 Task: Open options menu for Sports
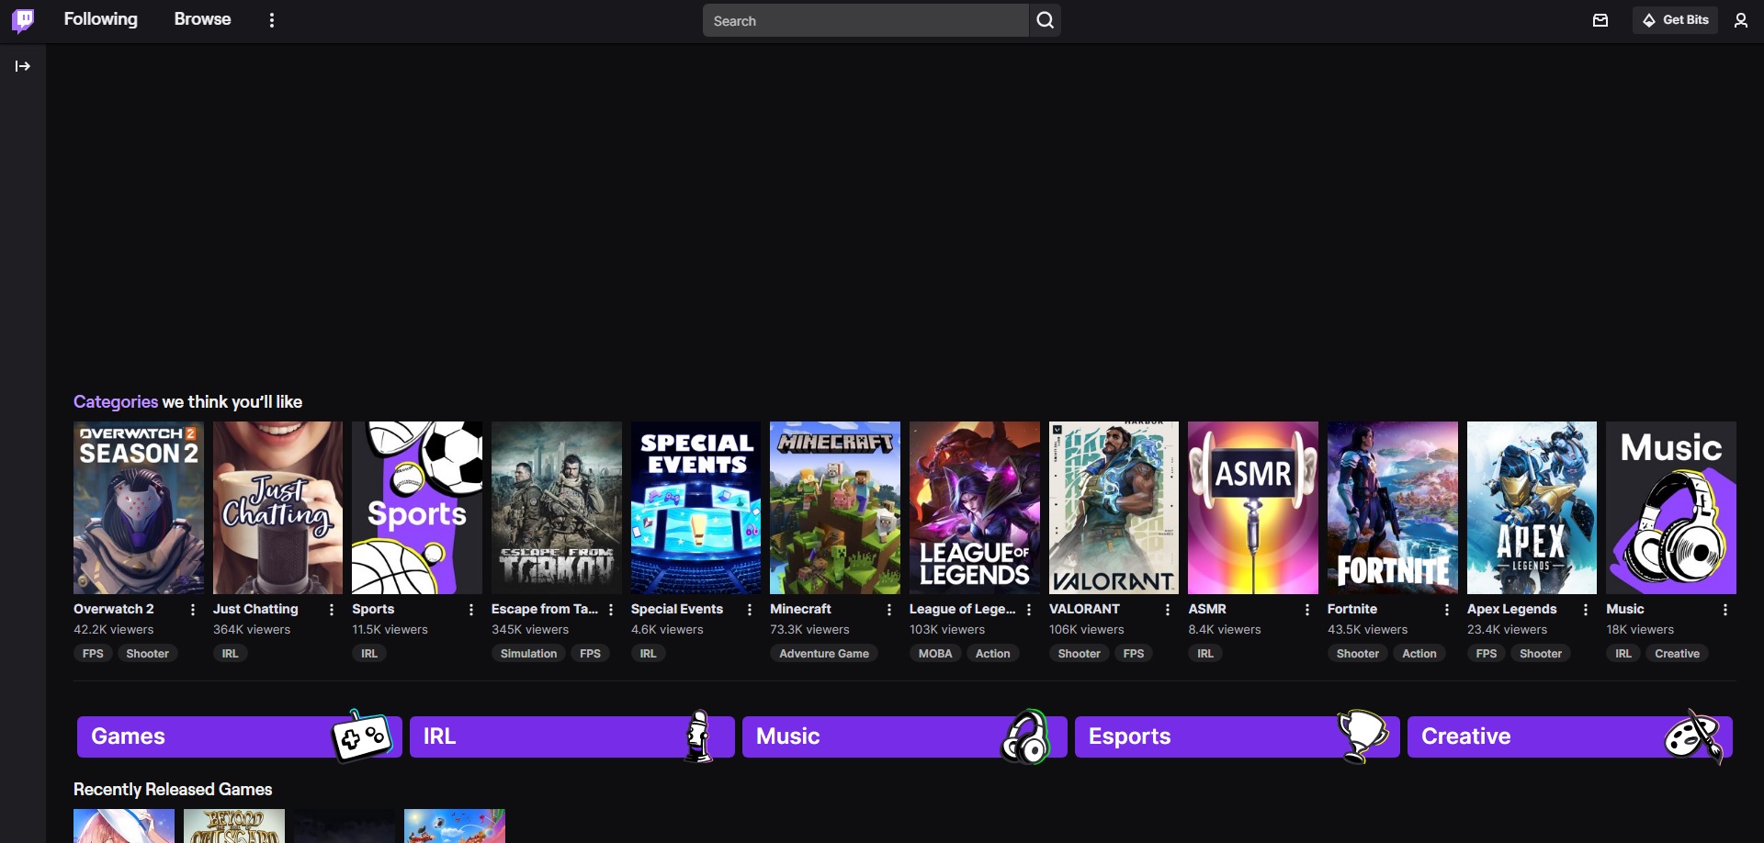(471, 610)
